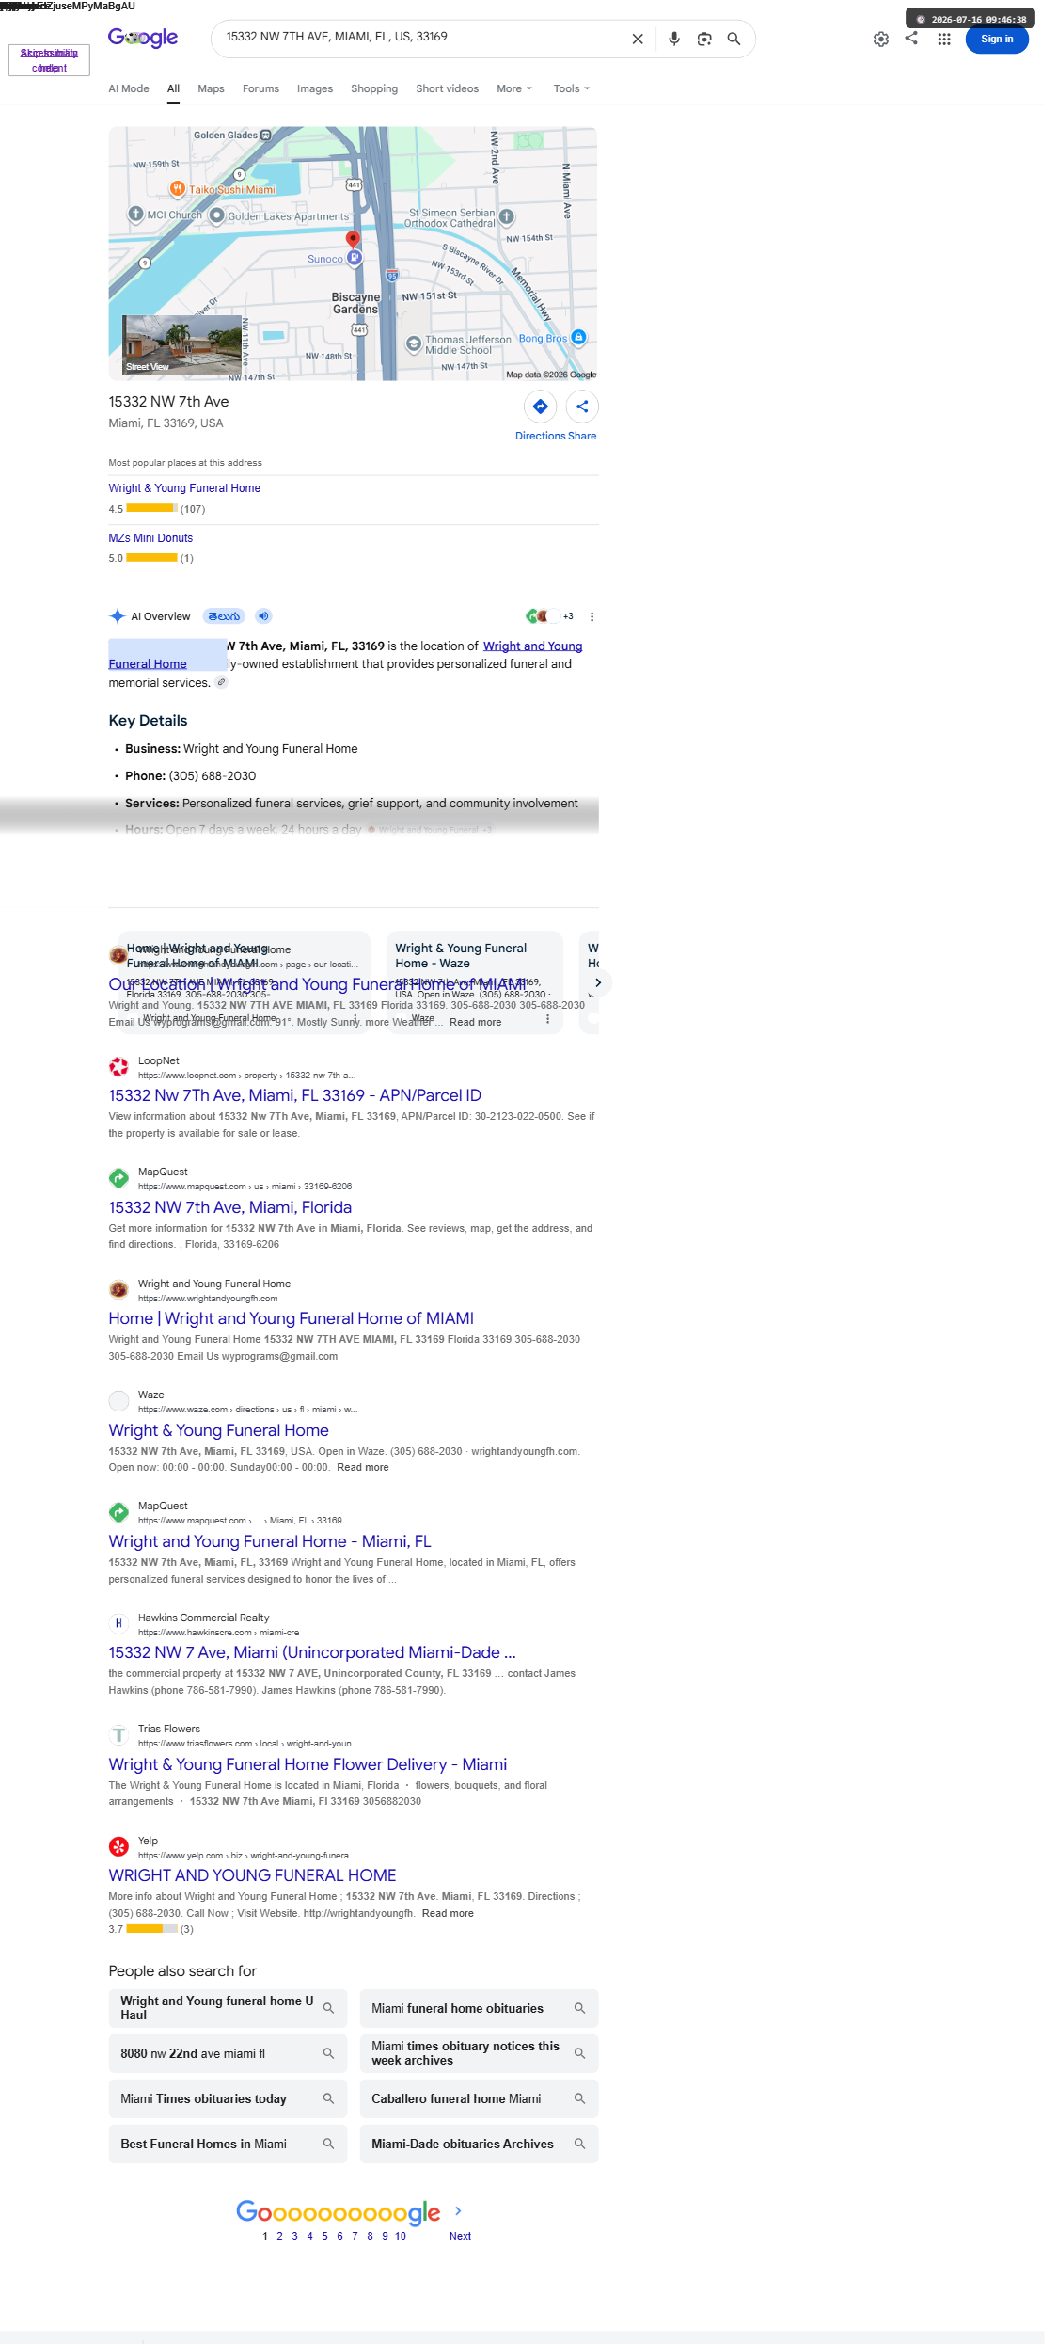
Task: View AI Overview source icons +3
Action: coord(550,616)
